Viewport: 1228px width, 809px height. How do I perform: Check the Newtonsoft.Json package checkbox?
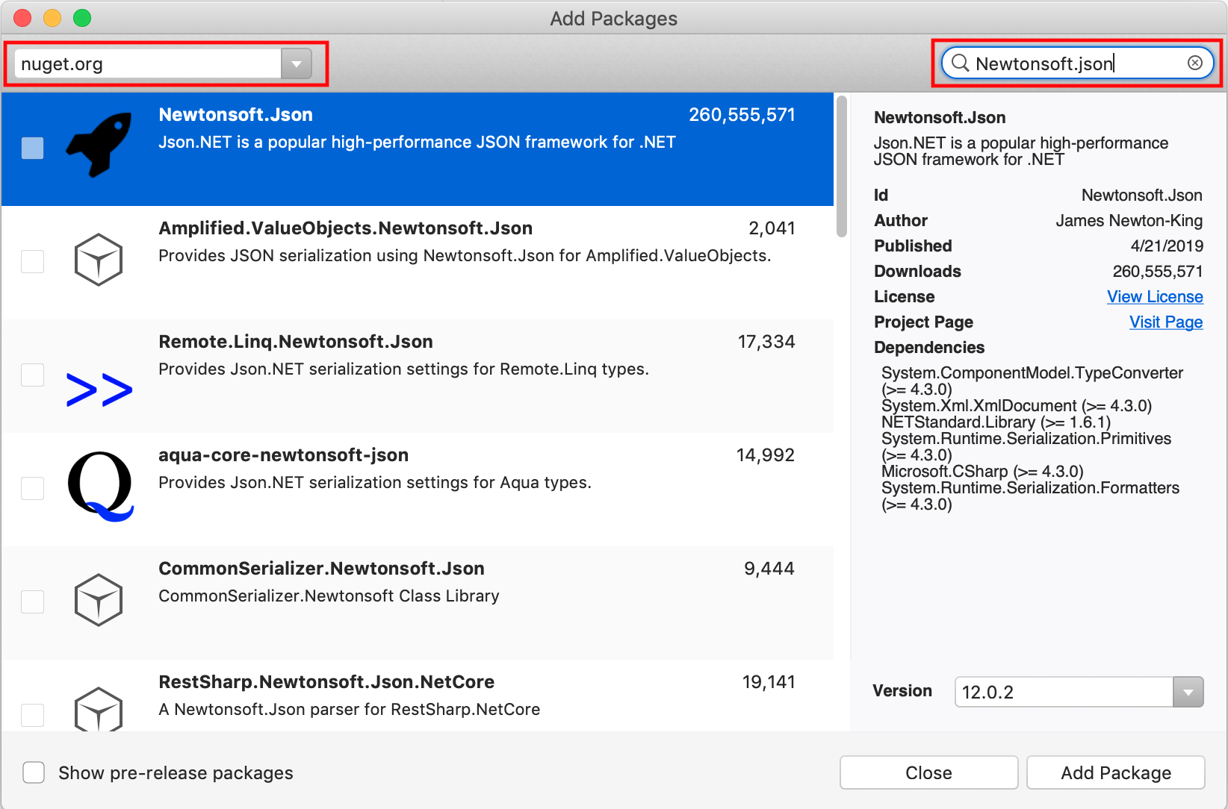coord(32,149)
